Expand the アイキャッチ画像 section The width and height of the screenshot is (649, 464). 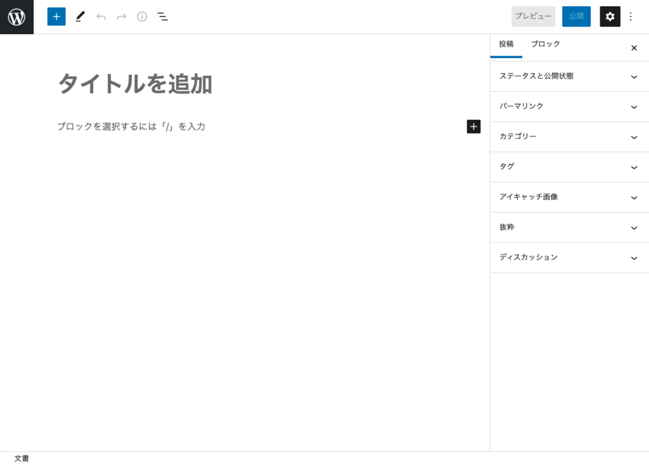tap(569, 197)
